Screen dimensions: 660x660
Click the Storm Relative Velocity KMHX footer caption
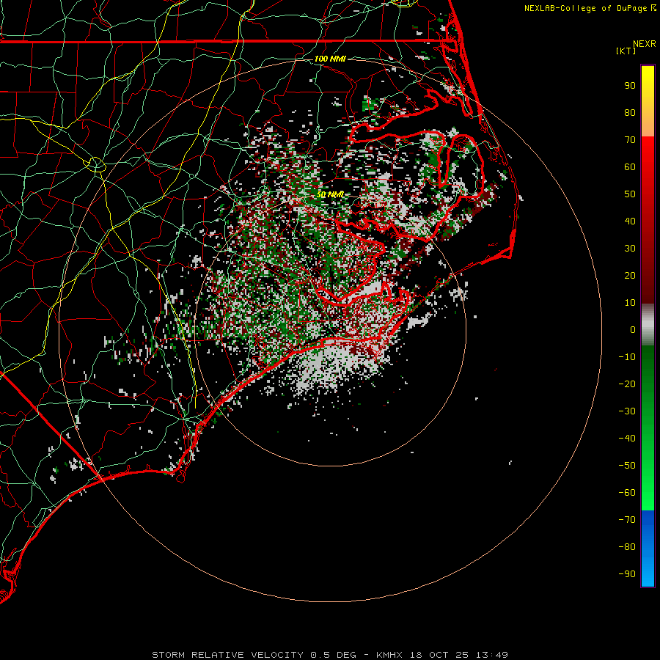pos(330,655)
